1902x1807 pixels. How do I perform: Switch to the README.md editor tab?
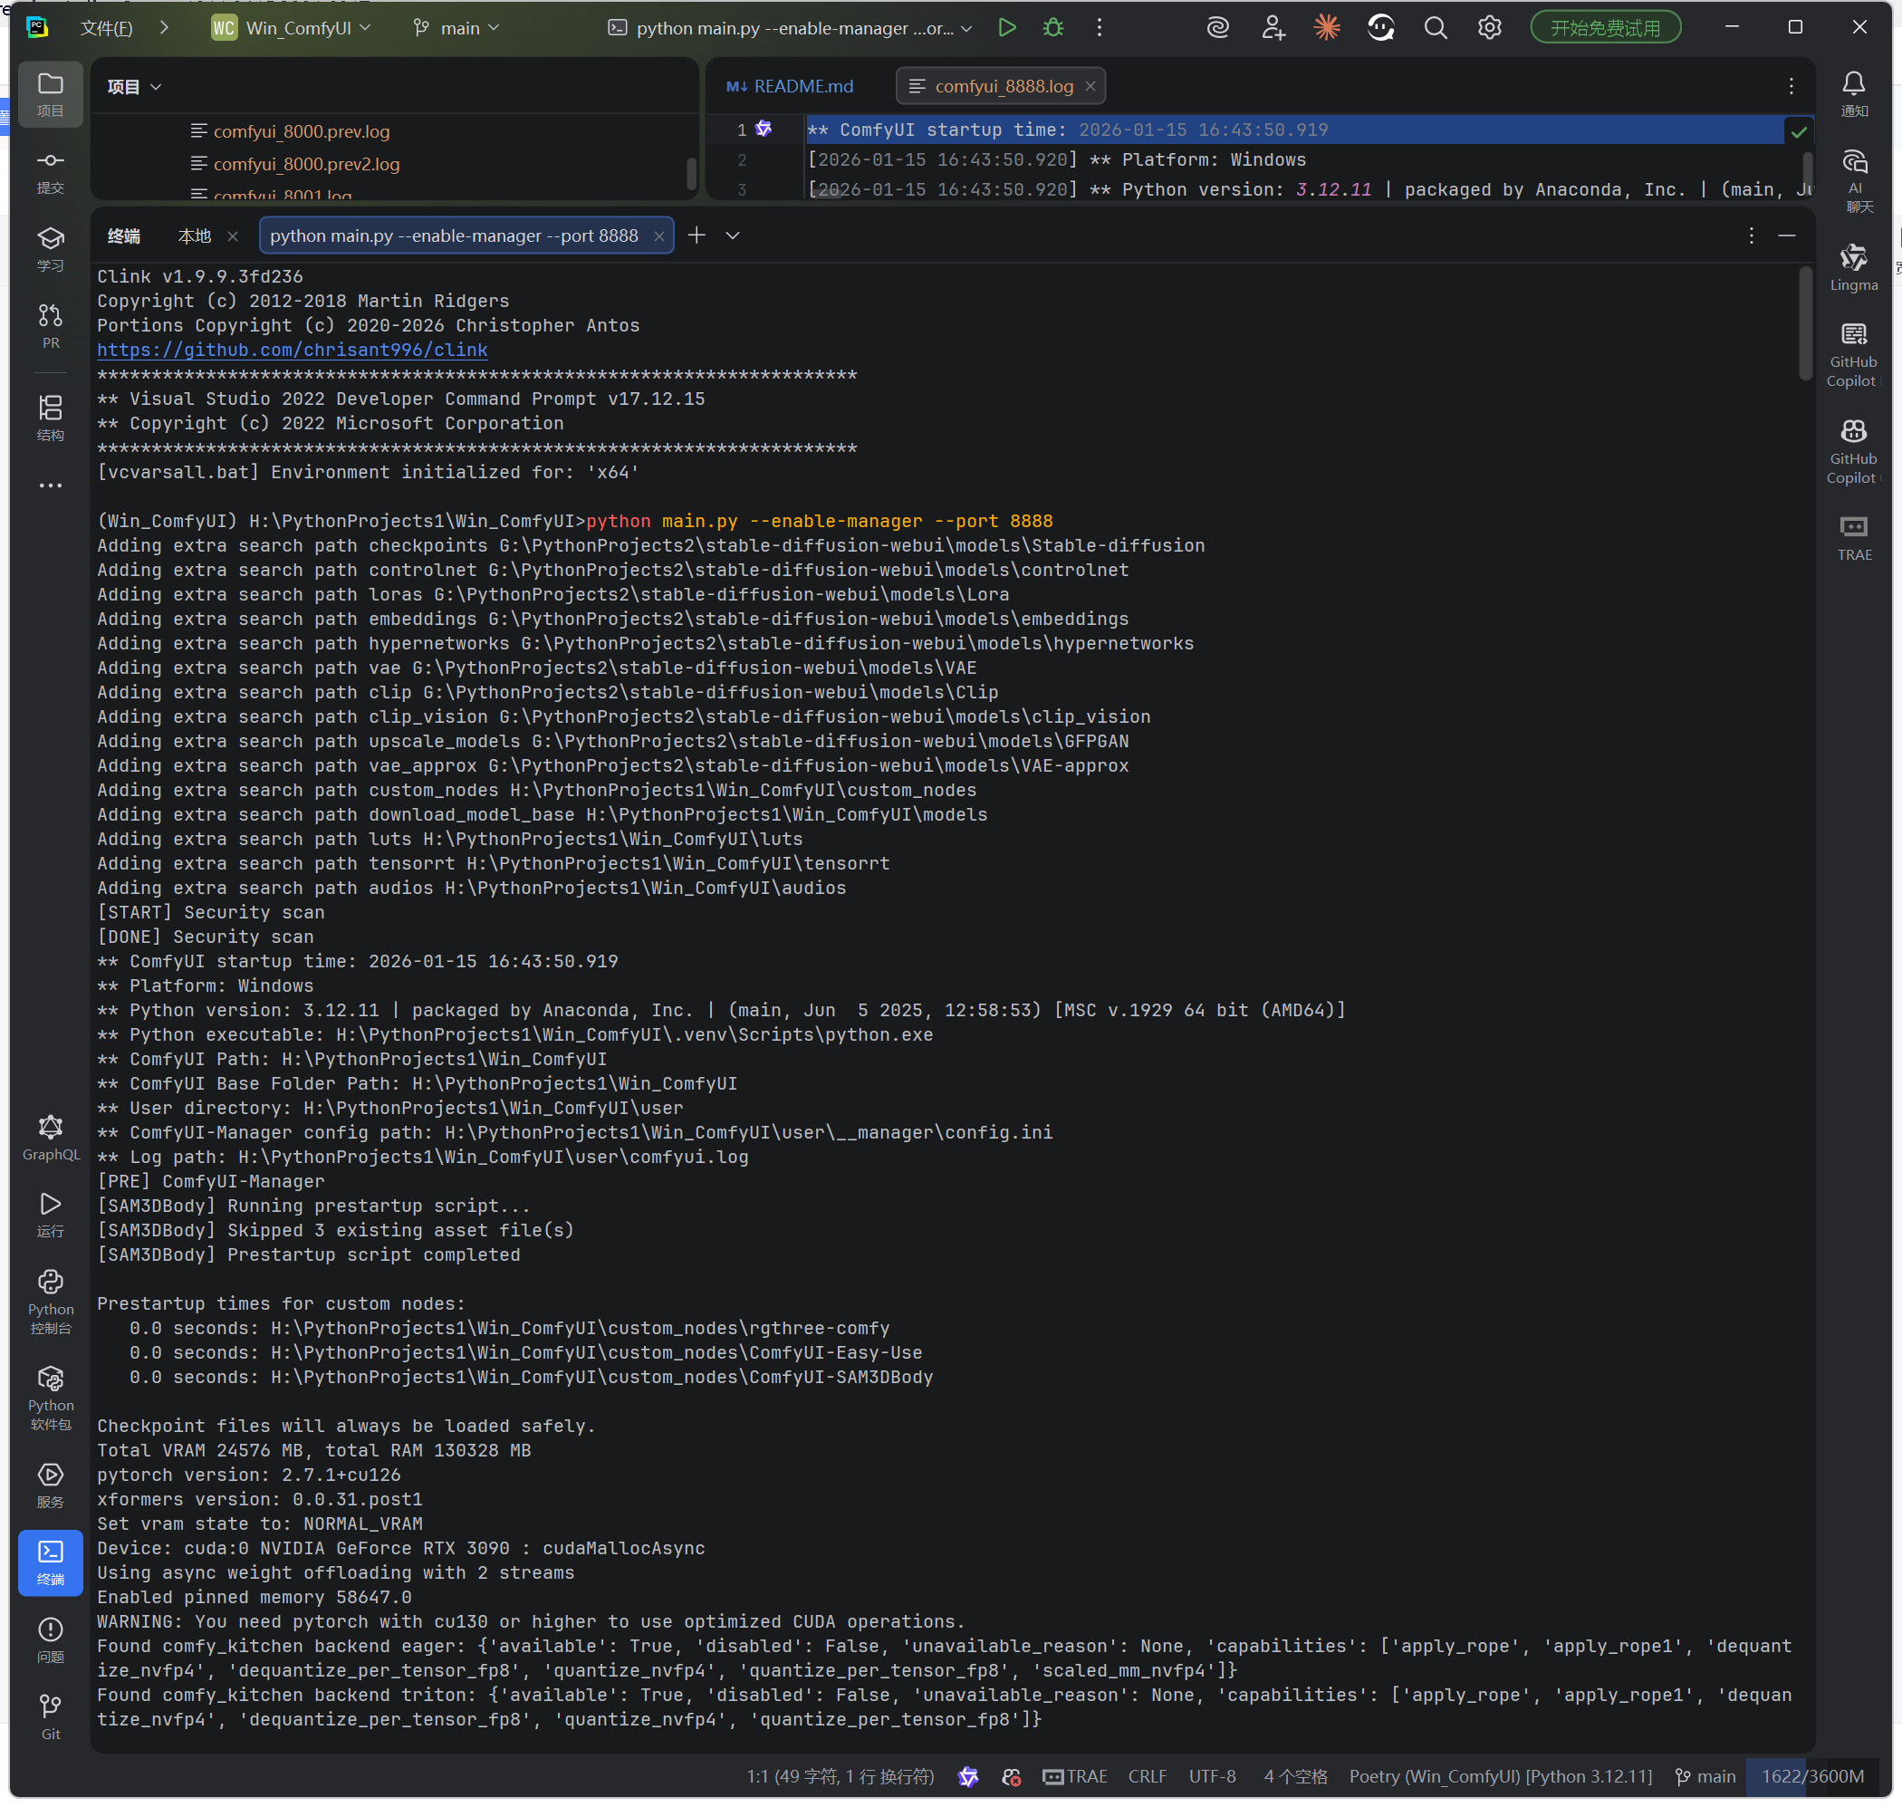[790, 87]
